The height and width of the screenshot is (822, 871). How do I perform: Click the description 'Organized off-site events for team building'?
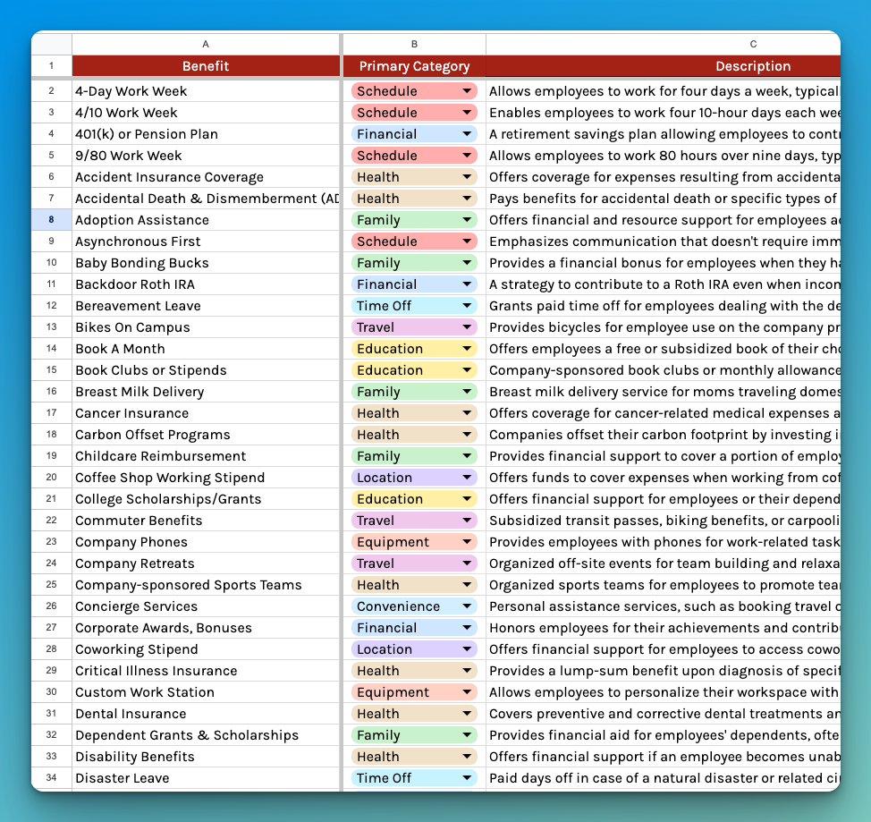(664, 564)
